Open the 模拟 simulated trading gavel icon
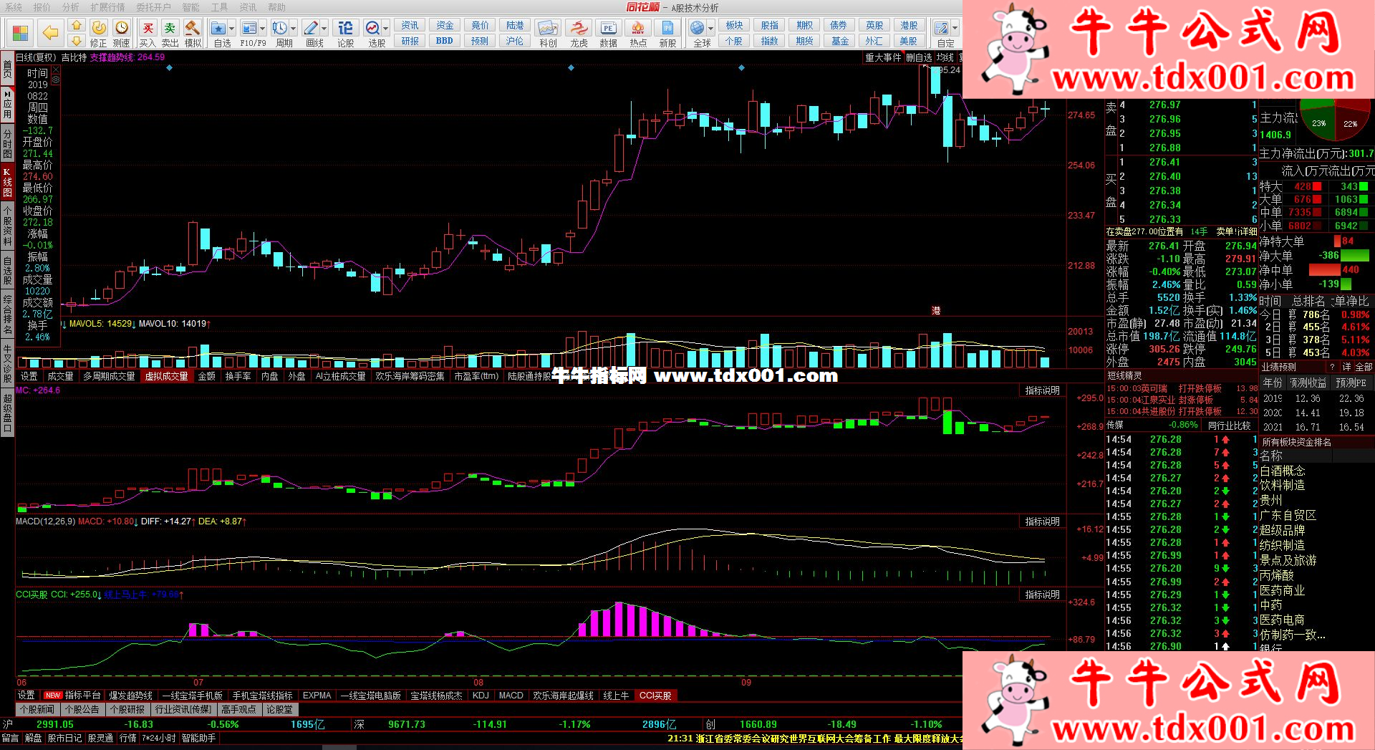 193,34
